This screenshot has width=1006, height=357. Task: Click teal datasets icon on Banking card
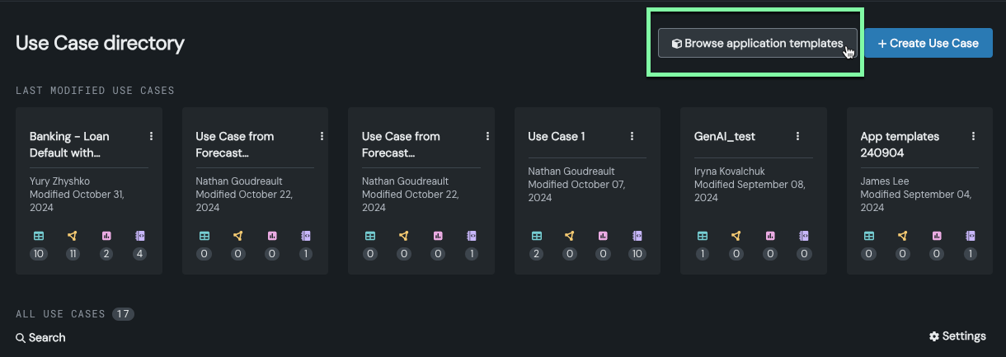38,236
